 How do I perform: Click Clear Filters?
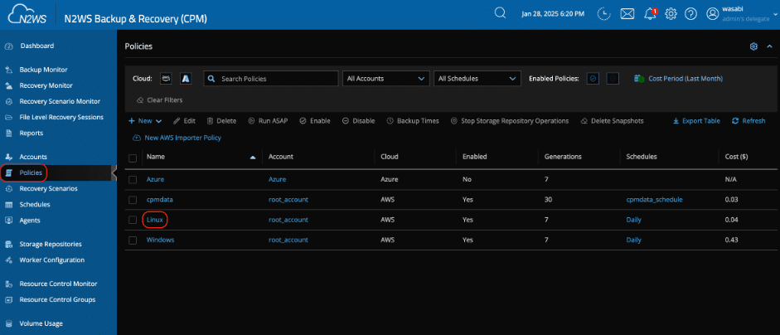coord(160,100)
